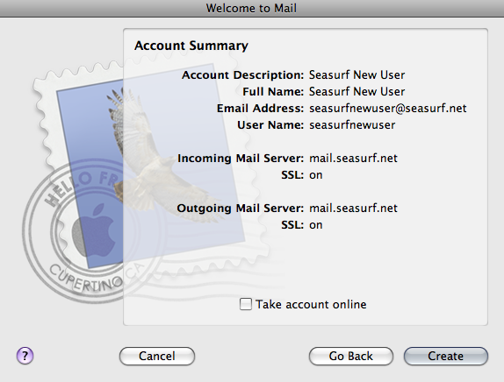This screenshot has height=382, width=504.
Task: Click the Full Name value Seasurf New User
Action: click(356, 91)
